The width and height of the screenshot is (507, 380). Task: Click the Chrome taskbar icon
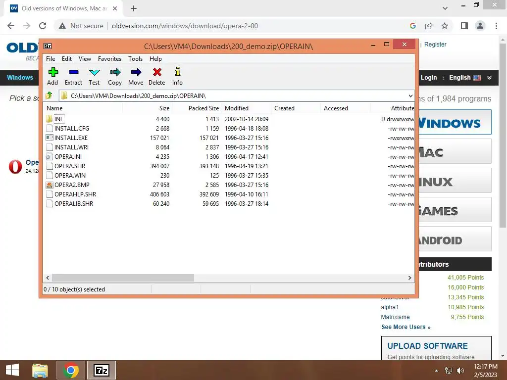[x=71, y=370]
